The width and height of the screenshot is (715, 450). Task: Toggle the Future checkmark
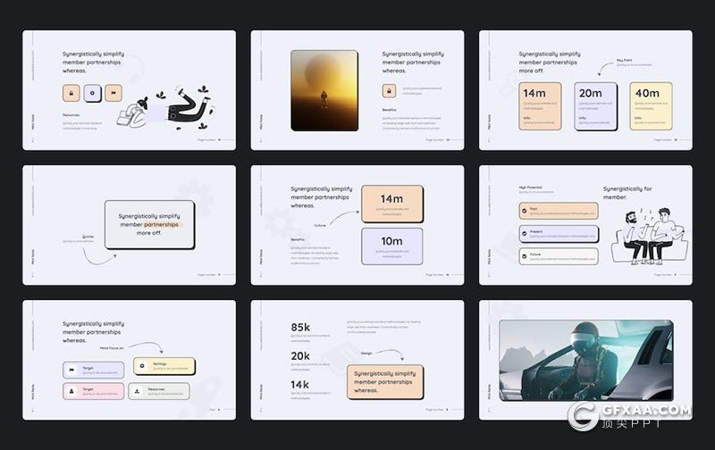pos(524,257)
